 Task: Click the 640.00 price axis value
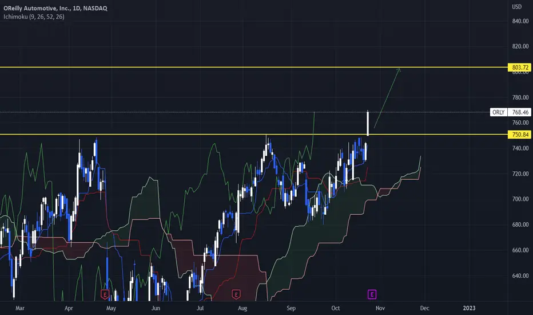click(x=520, y=275)
